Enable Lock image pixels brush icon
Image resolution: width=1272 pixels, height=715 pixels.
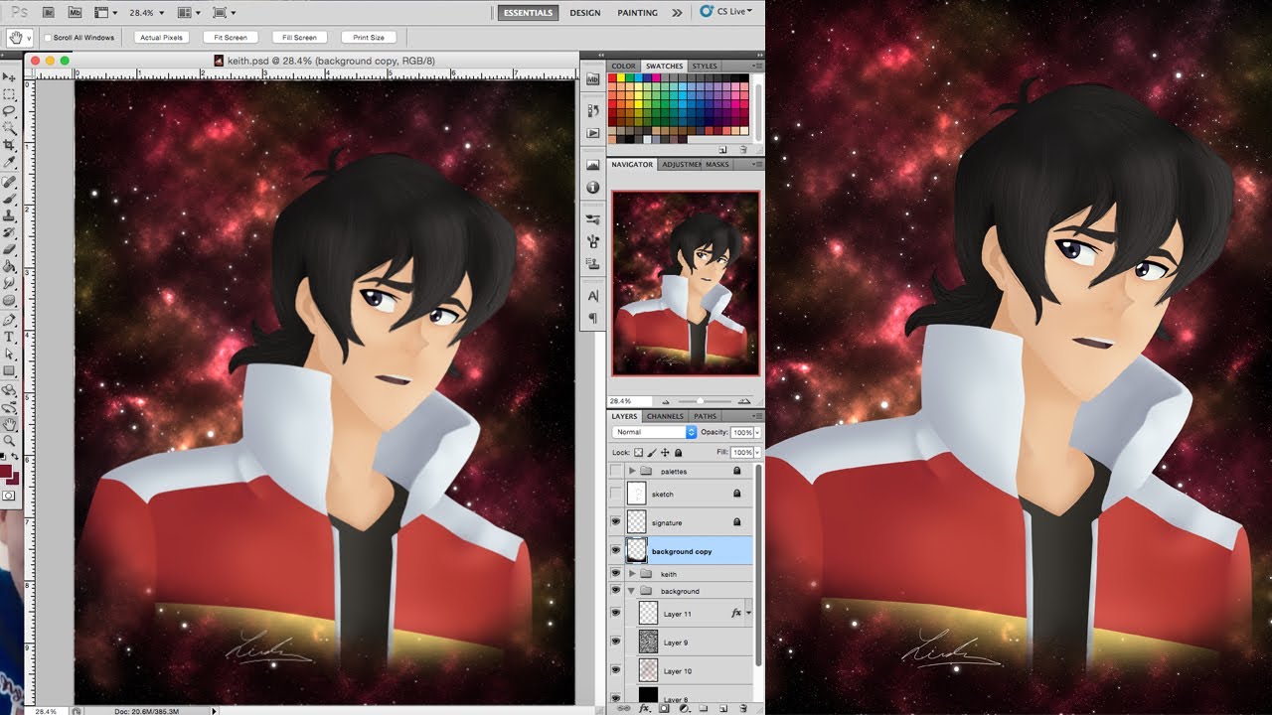(x=651, y=453)
